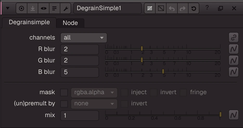Close the DegrainSimple1 properties panel
243x128 pixels.
click(234, 8)
